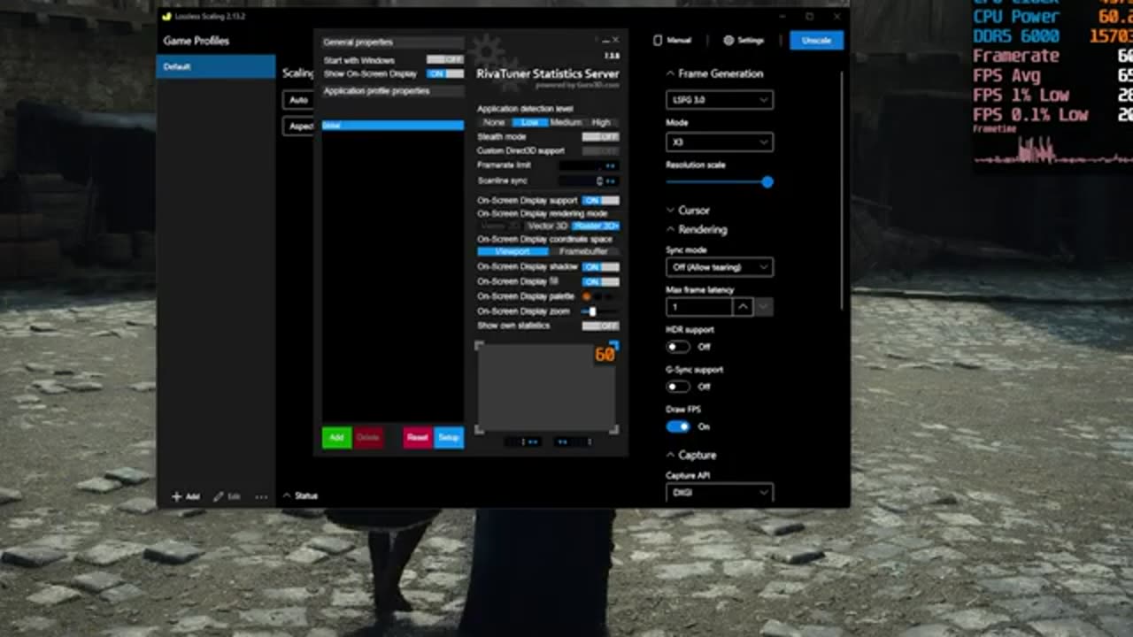Image resolution: width=1133 pixels, height=637 pixels.
Task: Toggle On-Screen Display fill
Action: click(x=600, y=281)
